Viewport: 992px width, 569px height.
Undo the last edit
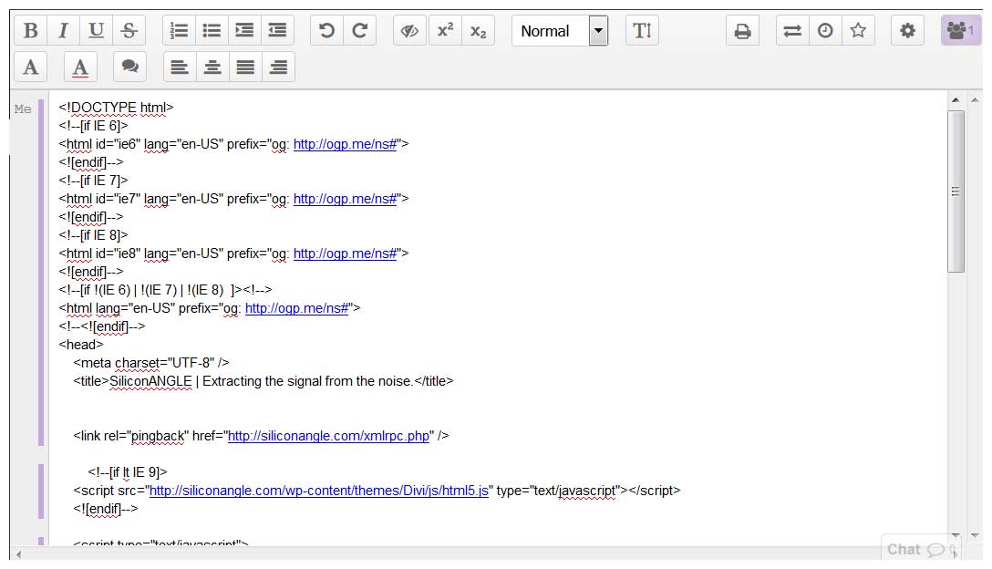(327, 30)
